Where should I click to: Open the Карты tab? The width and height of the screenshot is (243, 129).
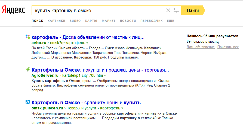click(x=91, y=21)
